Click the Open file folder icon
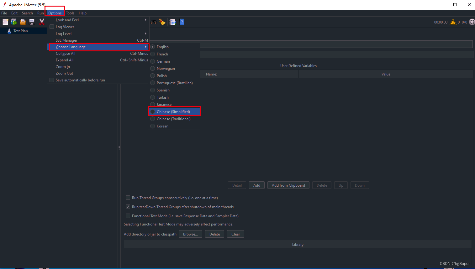This screenshot has height=269, width=475. [23, 22]
